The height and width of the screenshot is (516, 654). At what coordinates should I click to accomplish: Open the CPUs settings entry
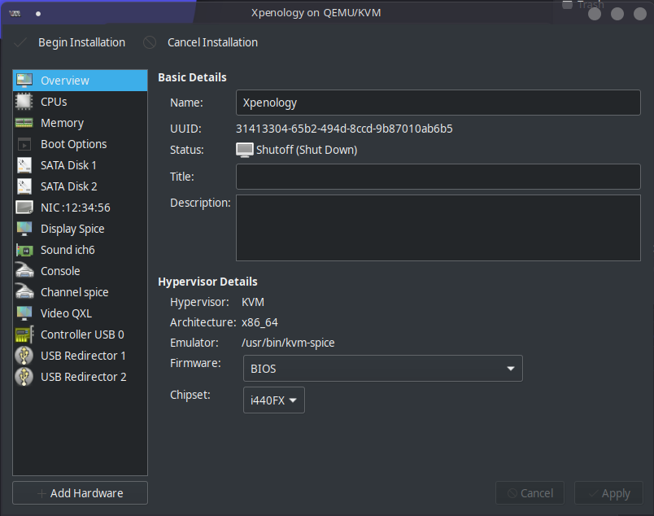click(80, 102)
